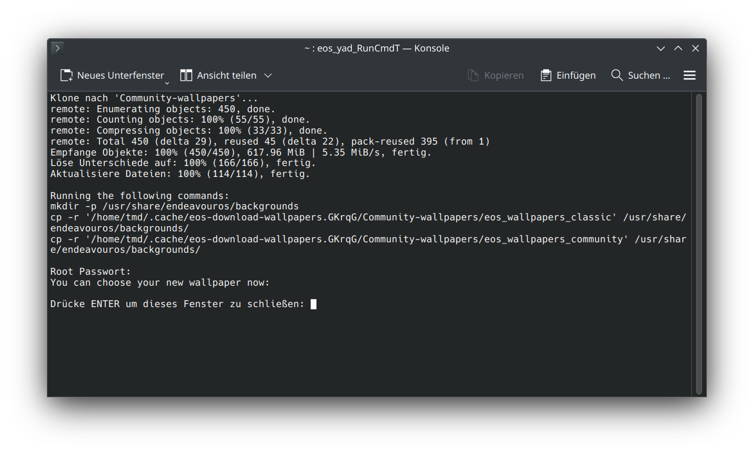
Task: Click the block cursor after 'schließen:'
Action: pos(314,304)
